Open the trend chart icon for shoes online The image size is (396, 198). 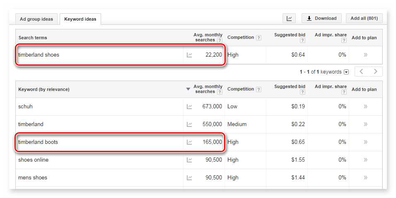[189, 160]
